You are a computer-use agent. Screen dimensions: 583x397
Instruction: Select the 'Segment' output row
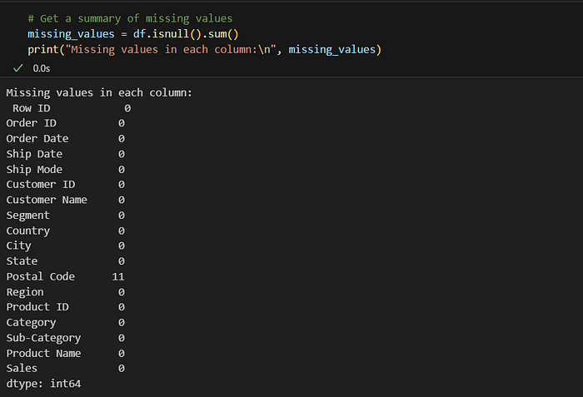[66, 216]
